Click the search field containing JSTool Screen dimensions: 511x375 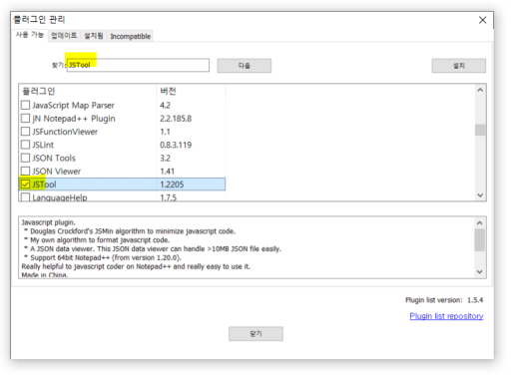pyautogui.click(x=138, y=65)
